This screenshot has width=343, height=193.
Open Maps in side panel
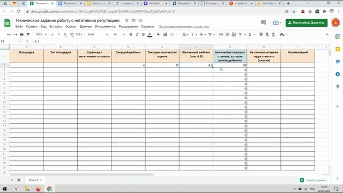[338, 87]
